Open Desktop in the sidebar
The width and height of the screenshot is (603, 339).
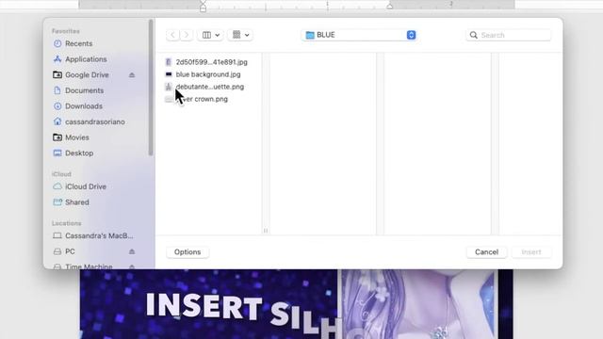coord(79,153)
